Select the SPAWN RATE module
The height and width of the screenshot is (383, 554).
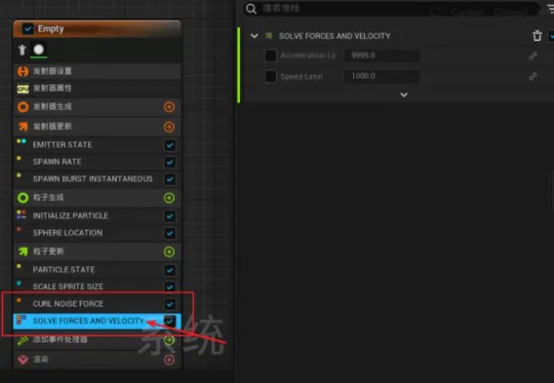[x=97, y=161]
